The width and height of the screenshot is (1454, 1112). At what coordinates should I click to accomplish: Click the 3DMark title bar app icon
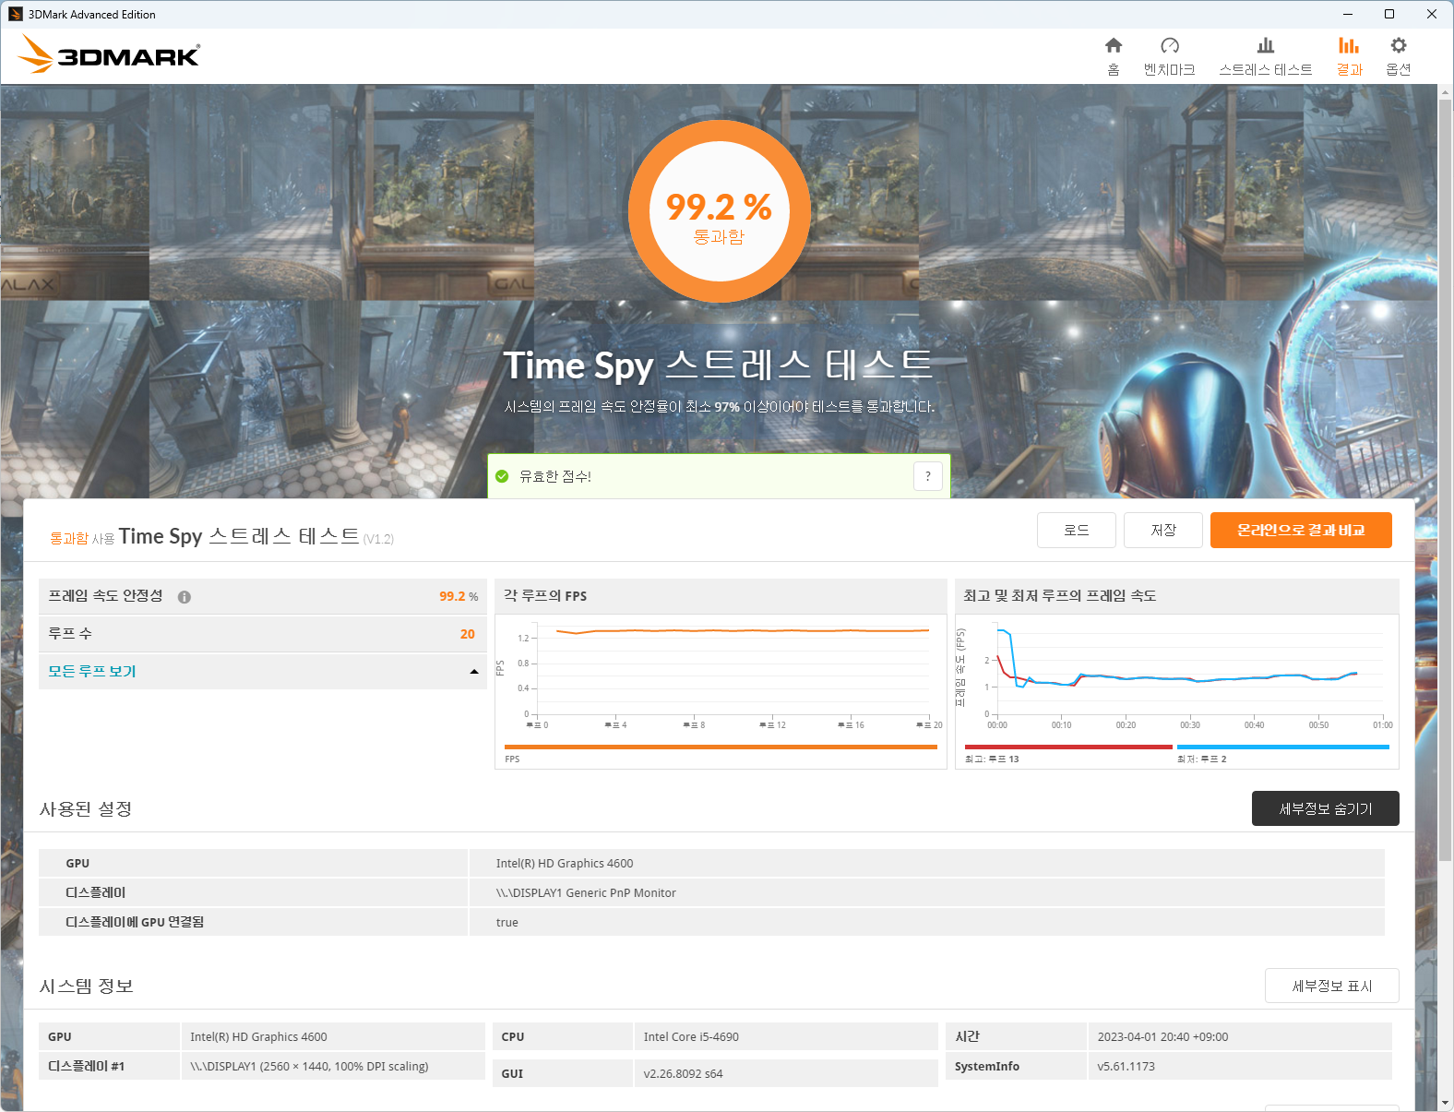pyautogui.click(x=15, y=14)
